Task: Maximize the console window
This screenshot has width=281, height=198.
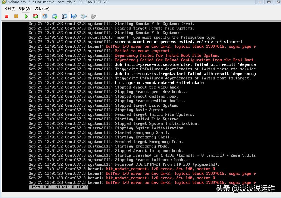Action: pos(268,2)
